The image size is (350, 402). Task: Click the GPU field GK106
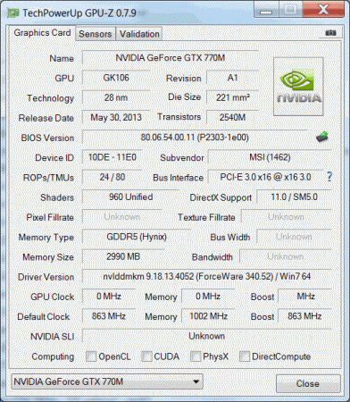[116, 78]
